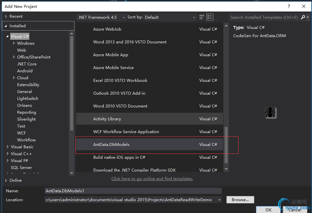Screen dimensions: 312x213
Task: Click link to find templates online
Action: tap(152, 179)
